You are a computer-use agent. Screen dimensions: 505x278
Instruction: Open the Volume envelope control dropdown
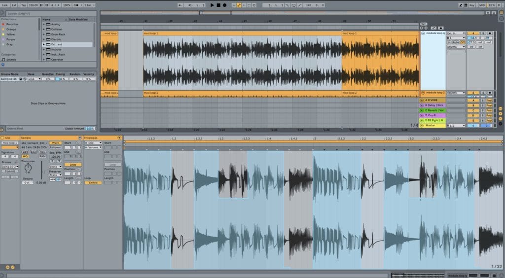point(93,147)
